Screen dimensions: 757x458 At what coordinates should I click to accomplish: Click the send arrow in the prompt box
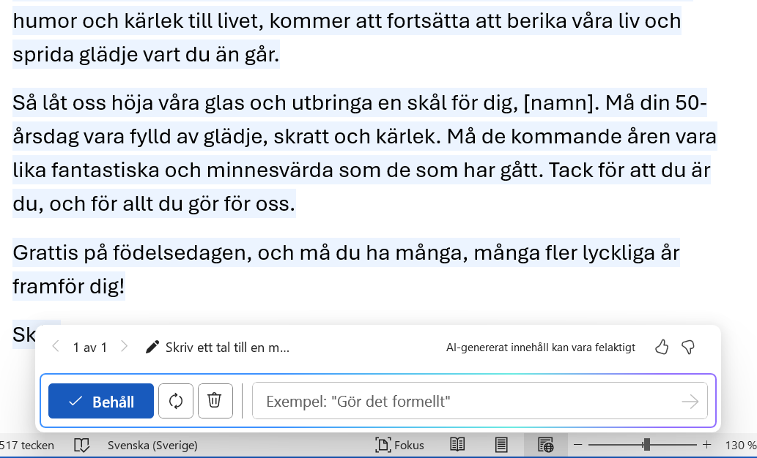click(689, 401)
